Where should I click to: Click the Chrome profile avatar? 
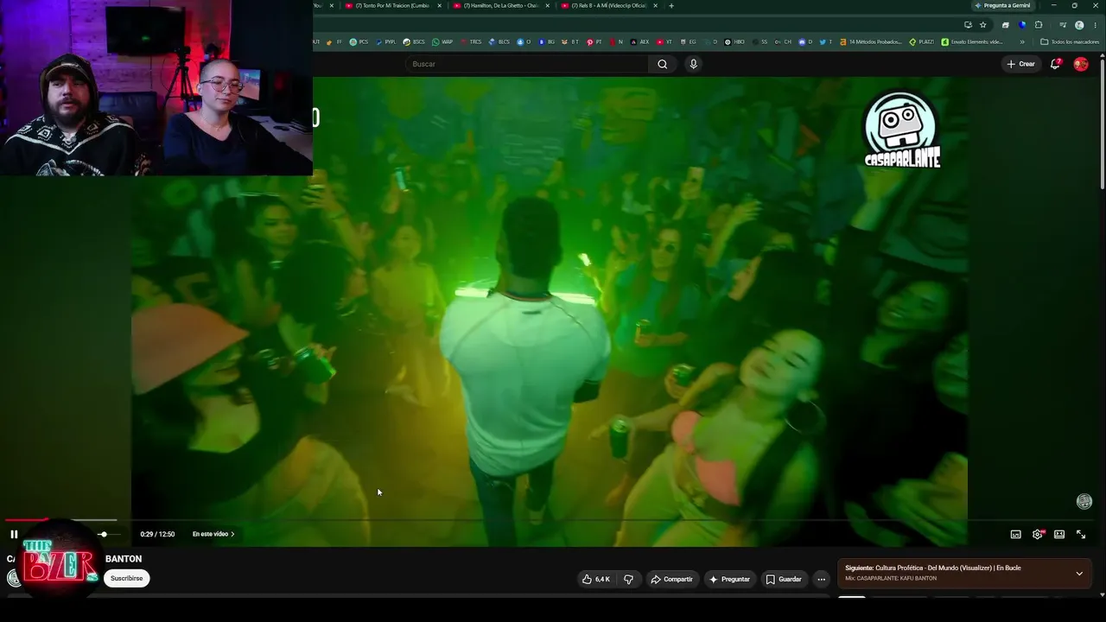pyautogui.click(x=1079, y=25)
